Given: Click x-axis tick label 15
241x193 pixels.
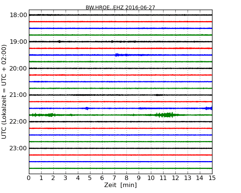Looking at the screenshot, I should click(x=212, y=178).
